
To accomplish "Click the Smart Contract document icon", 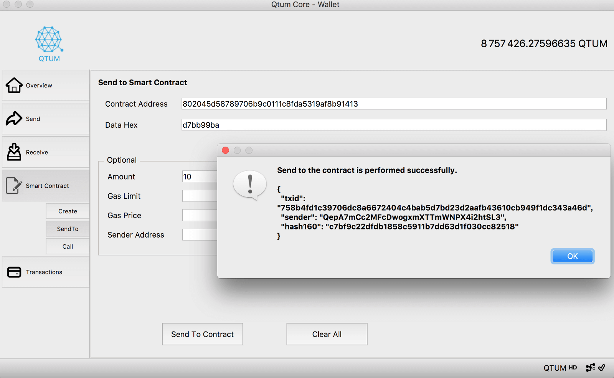I will click(x=14, y=185).
